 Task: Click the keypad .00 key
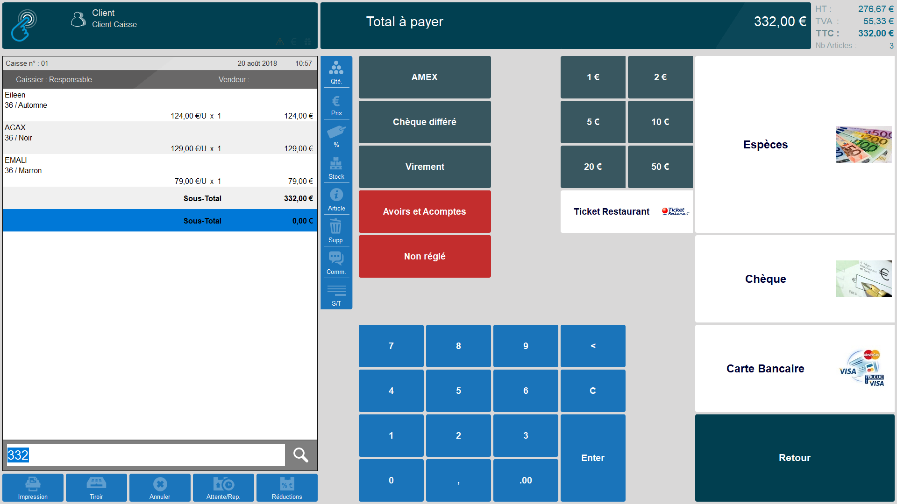coord(526,480)
